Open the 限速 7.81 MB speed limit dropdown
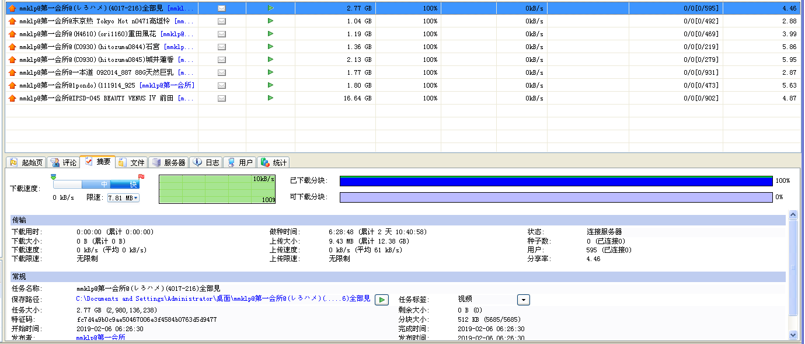 point(123,198)
